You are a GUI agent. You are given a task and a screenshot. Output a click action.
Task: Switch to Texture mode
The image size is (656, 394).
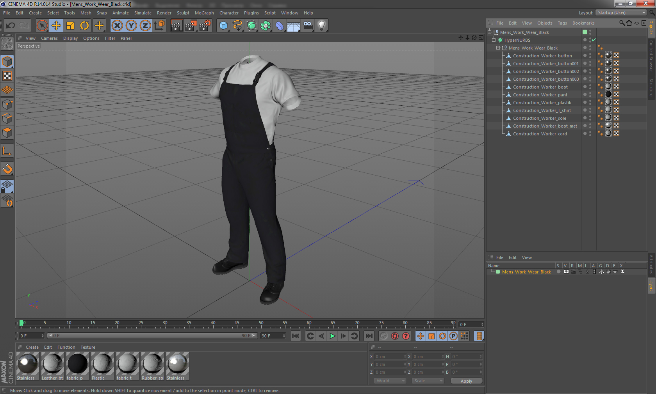(x=7, y=76)
